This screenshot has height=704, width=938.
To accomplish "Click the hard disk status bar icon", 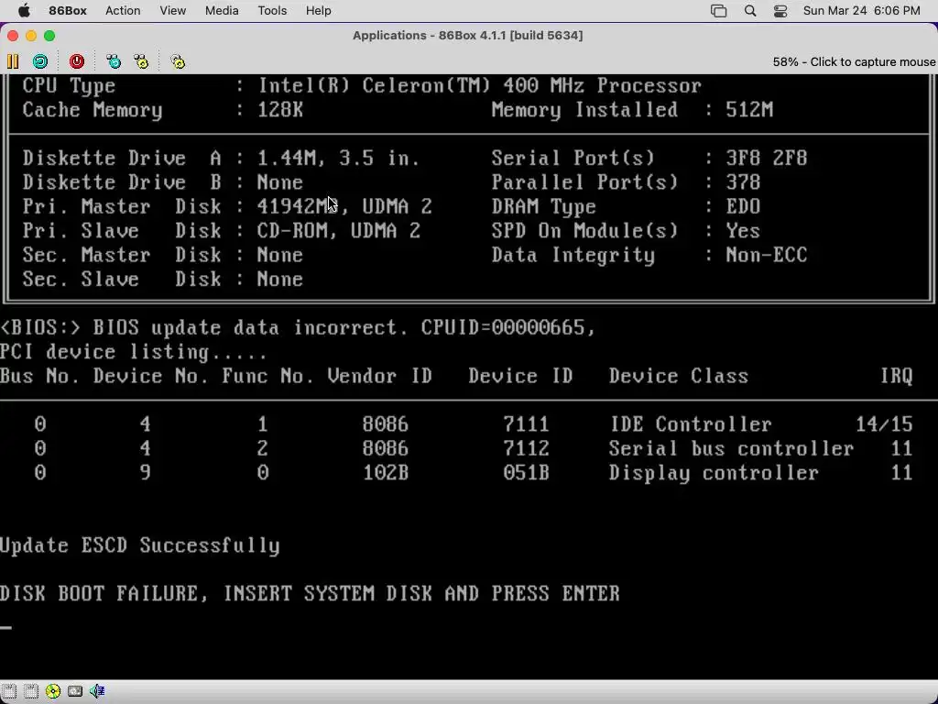I will pos(75,691).
